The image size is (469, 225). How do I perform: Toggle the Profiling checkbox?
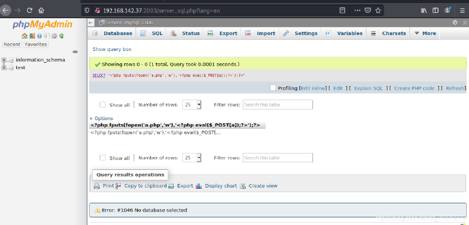273,88
